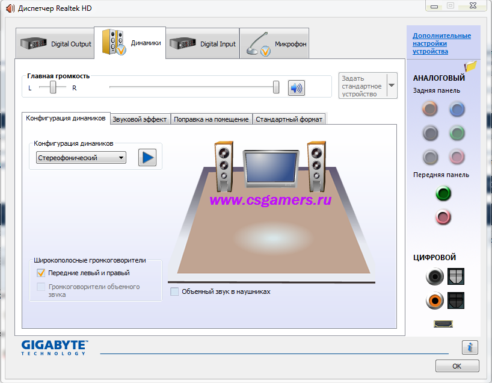Click the pink rear panel jack
The height and width of the screenshot is (383, 492).
[x=457, y=157]
